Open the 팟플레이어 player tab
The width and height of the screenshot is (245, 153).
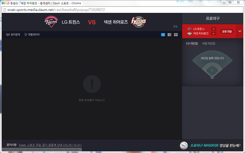(x=32, y=34)
